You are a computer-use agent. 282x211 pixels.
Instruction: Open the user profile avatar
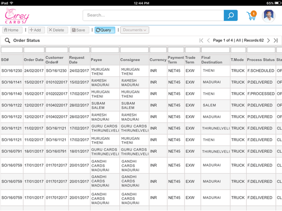[x=269, y=16]
